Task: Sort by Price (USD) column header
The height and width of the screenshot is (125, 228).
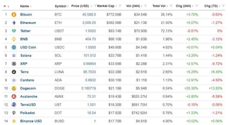Action: click(80, 6)
